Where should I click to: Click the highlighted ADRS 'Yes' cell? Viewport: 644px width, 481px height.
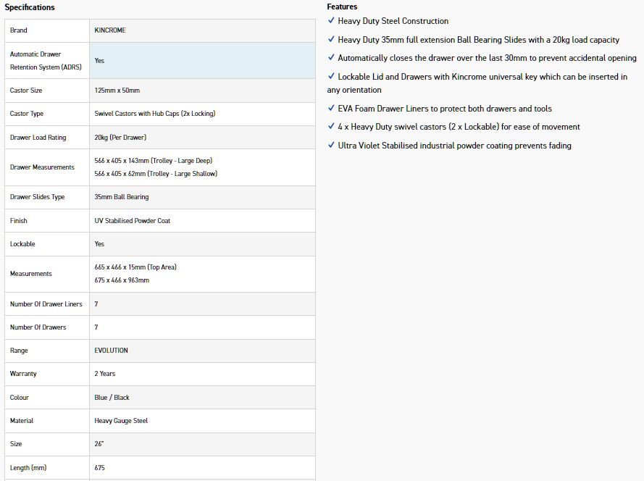point(99,61)
